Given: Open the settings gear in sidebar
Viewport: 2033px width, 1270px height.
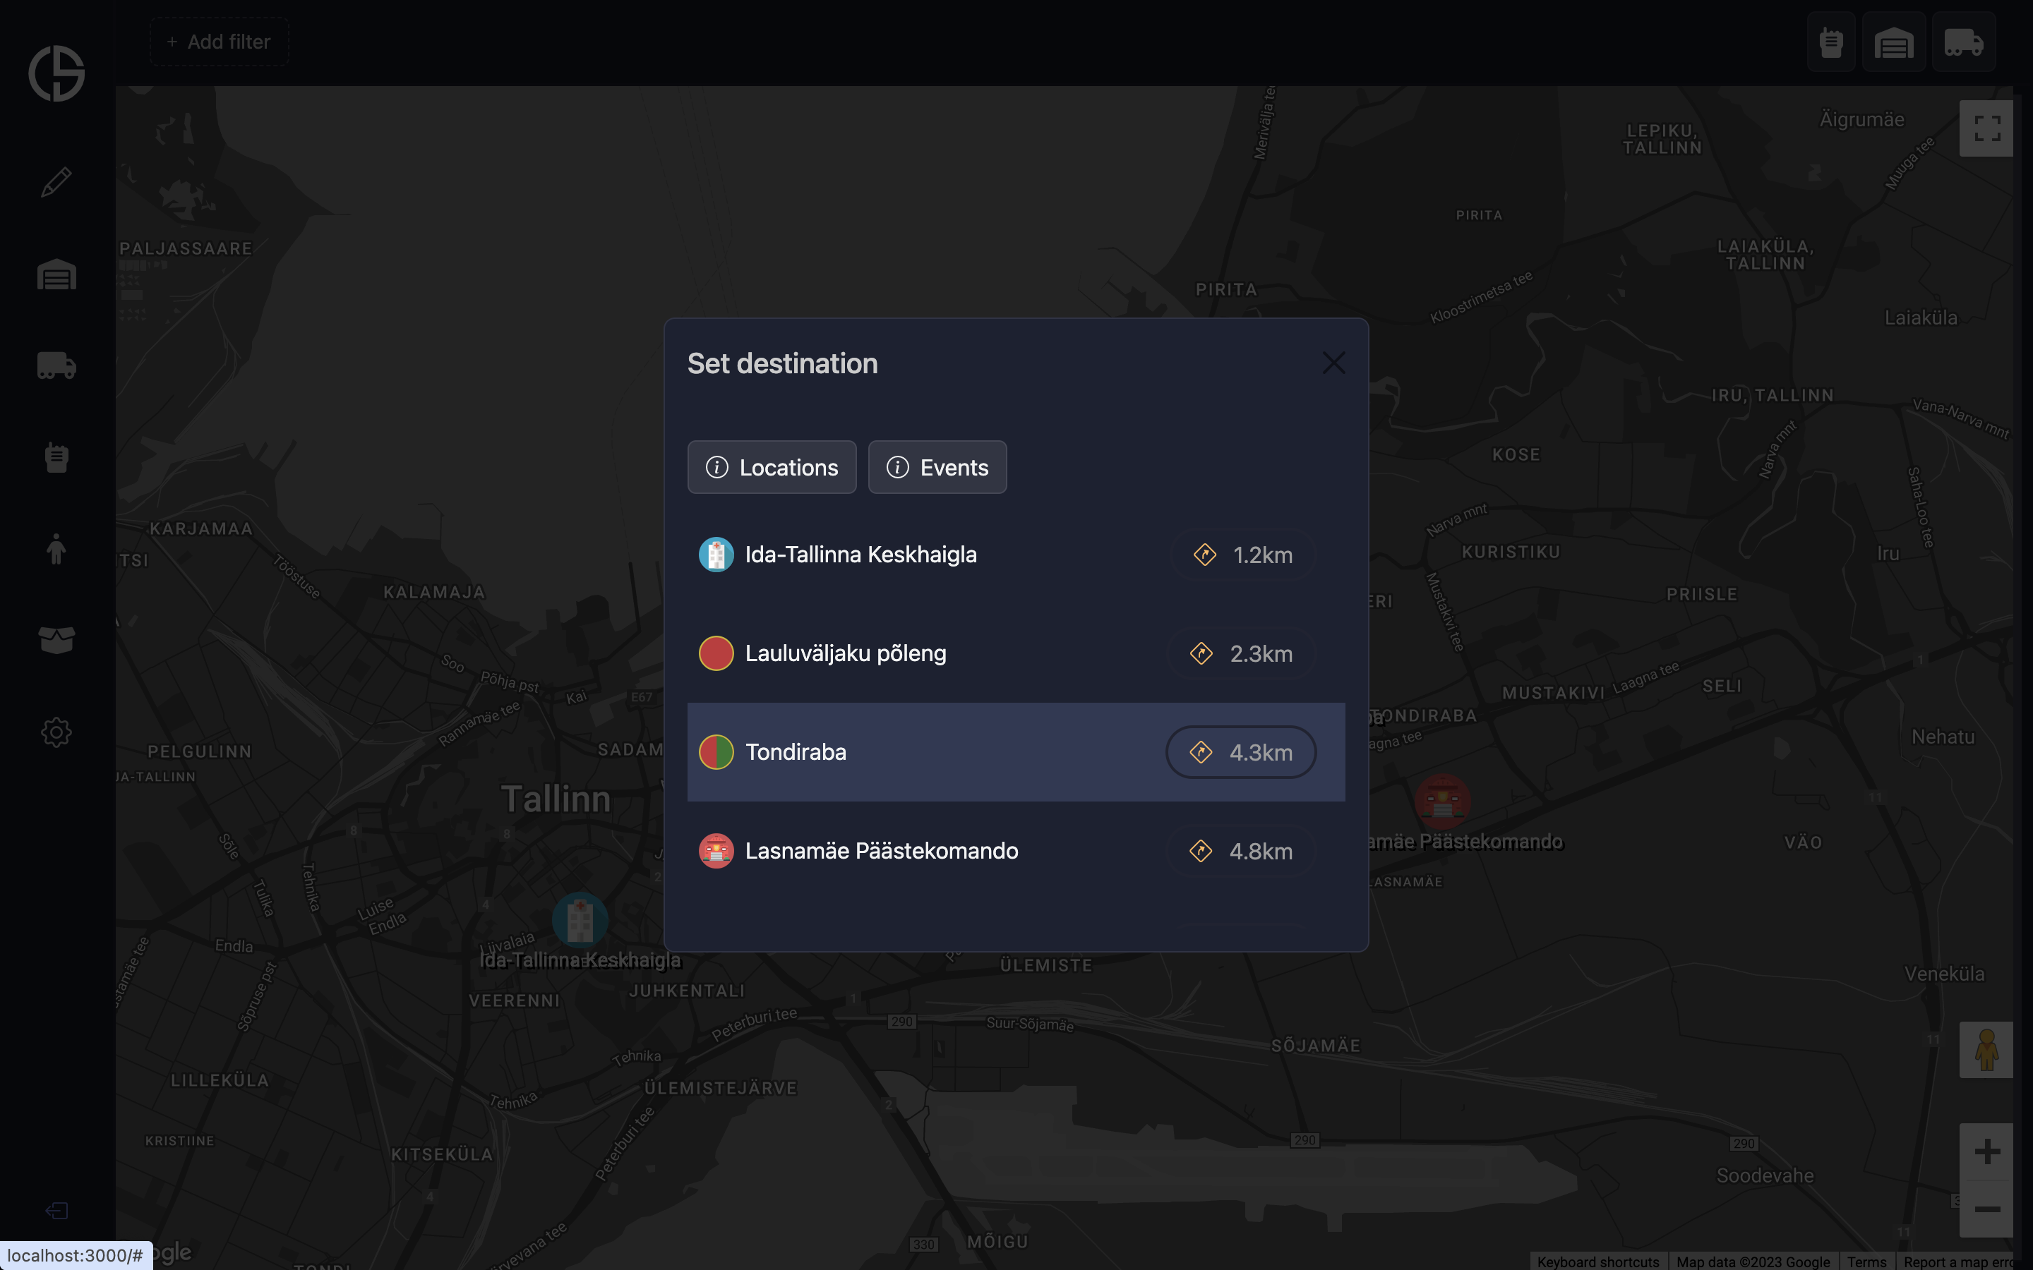Looking at the screenshot, I should (56, 732).
